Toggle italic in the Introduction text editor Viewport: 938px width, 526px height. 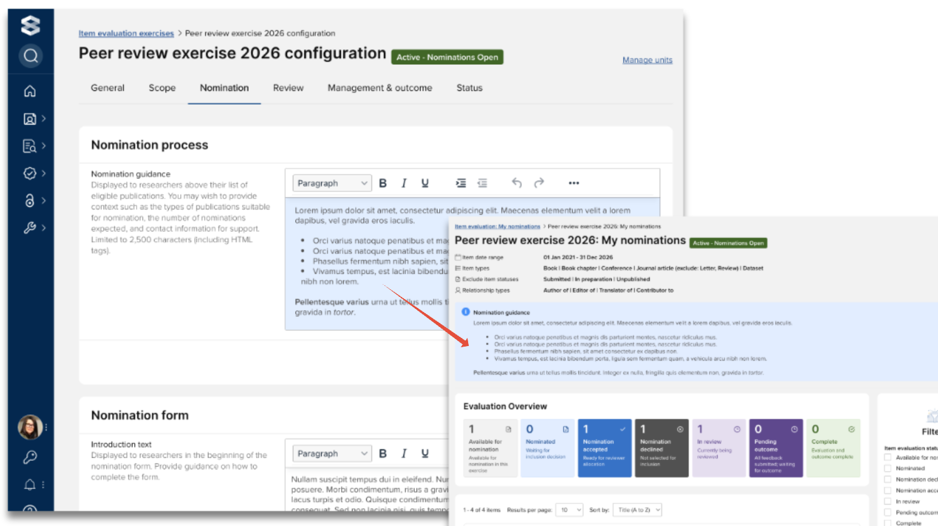(404, 454)
